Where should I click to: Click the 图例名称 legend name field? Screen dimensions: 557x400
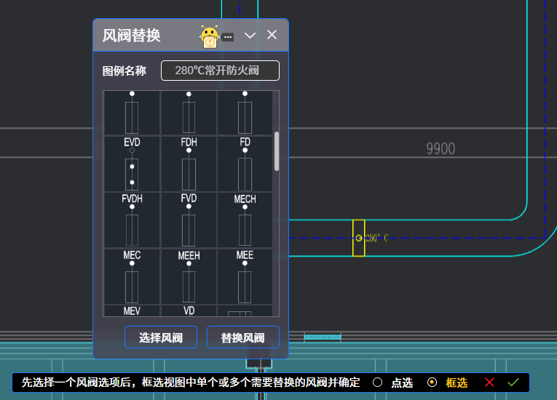click(x=220, y=71)
